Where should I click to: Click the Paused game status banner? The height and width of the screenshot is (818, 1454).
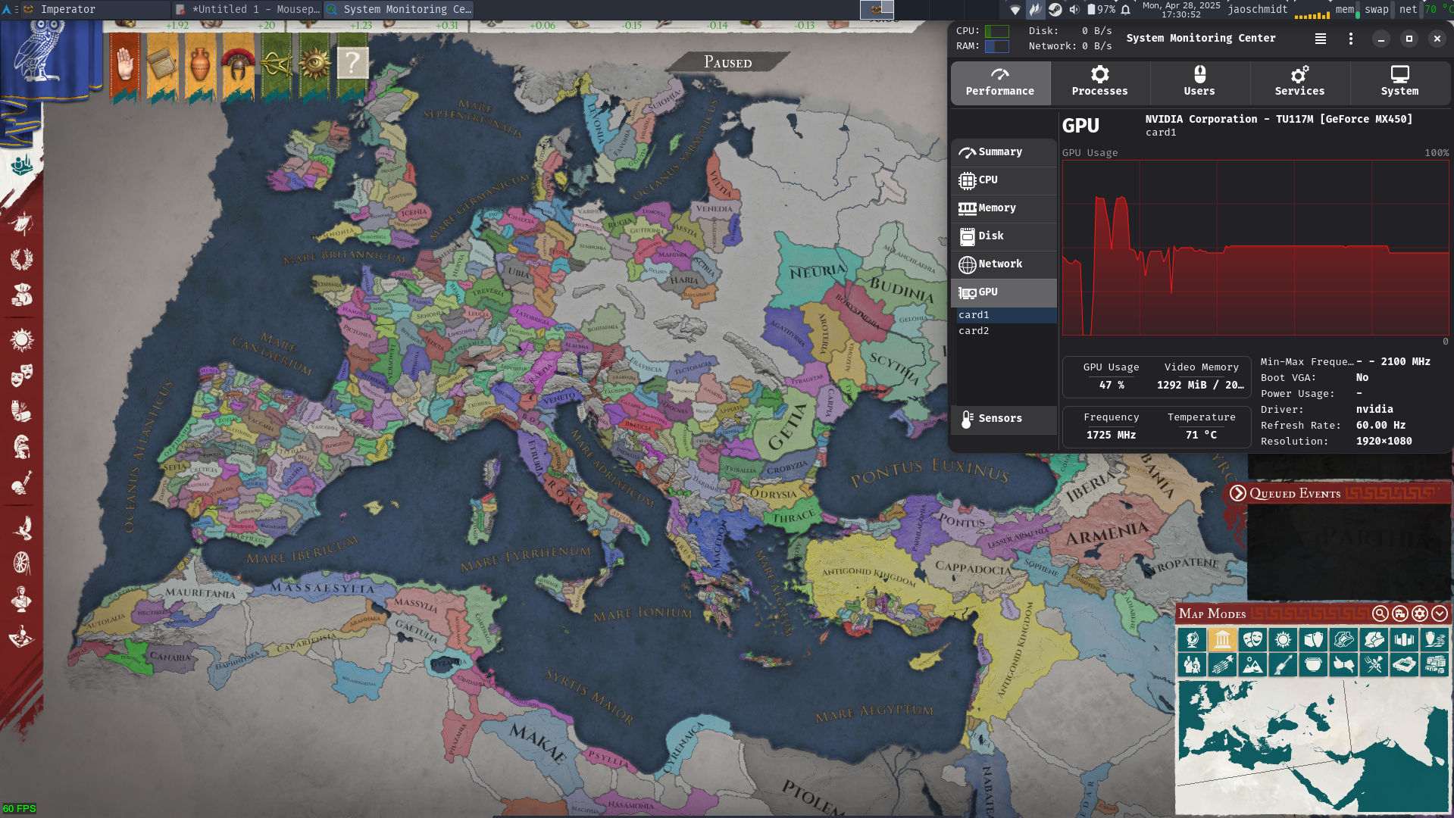[x=728, y=62]
